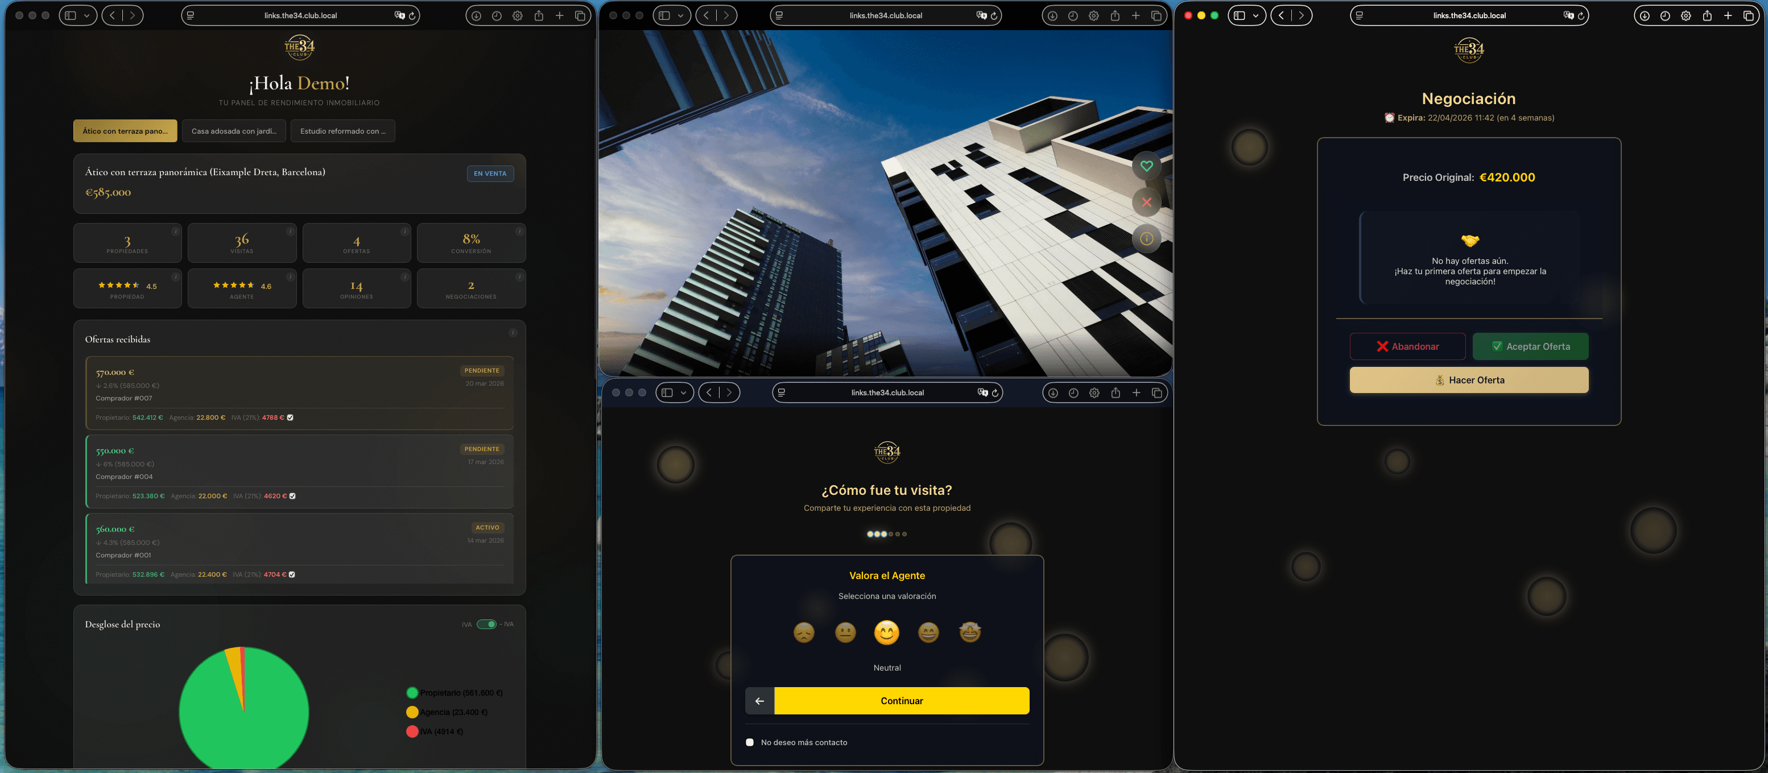The width and height of the screenshot is (1768, 773).
Task: Open share icon in dashboard window toolbar
Action: pyautogui.click(x=539, y=16)
